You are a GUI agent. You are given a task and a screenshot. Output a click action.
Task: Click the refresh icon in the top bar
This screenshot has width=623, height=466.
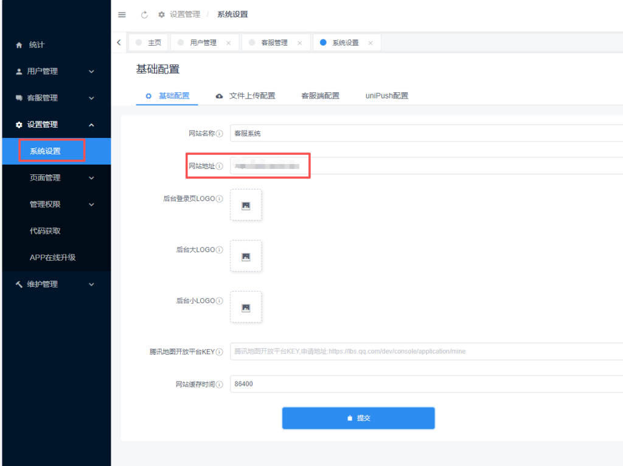pos(144,14)
